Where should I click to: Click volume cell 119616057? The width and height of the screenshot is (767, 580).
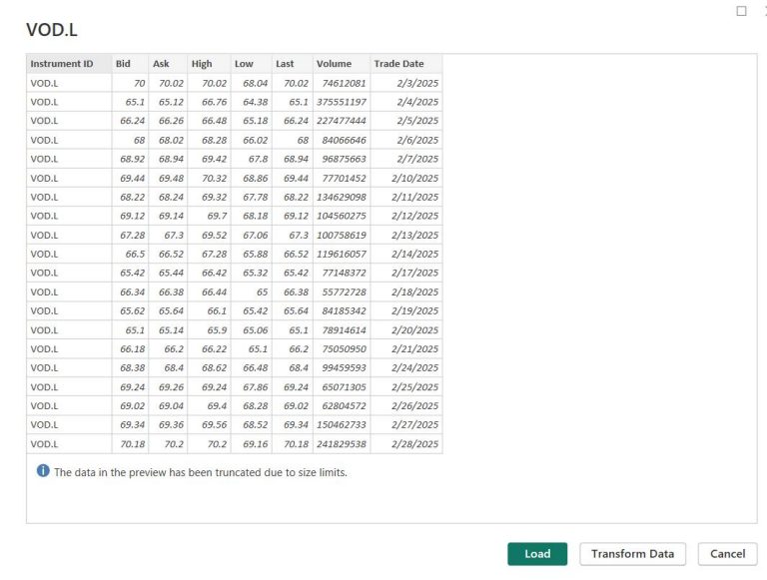[342, 255]
